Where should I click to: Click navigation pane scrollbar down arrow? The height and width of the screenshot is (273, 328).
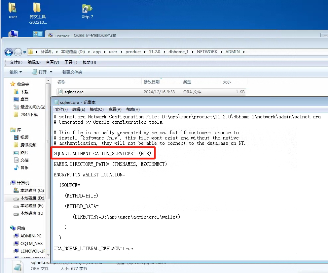(48, 255)
